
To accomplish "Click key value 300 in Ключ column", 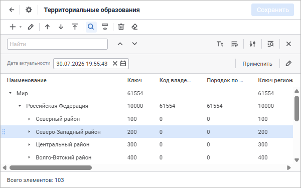I will (132, 144).
